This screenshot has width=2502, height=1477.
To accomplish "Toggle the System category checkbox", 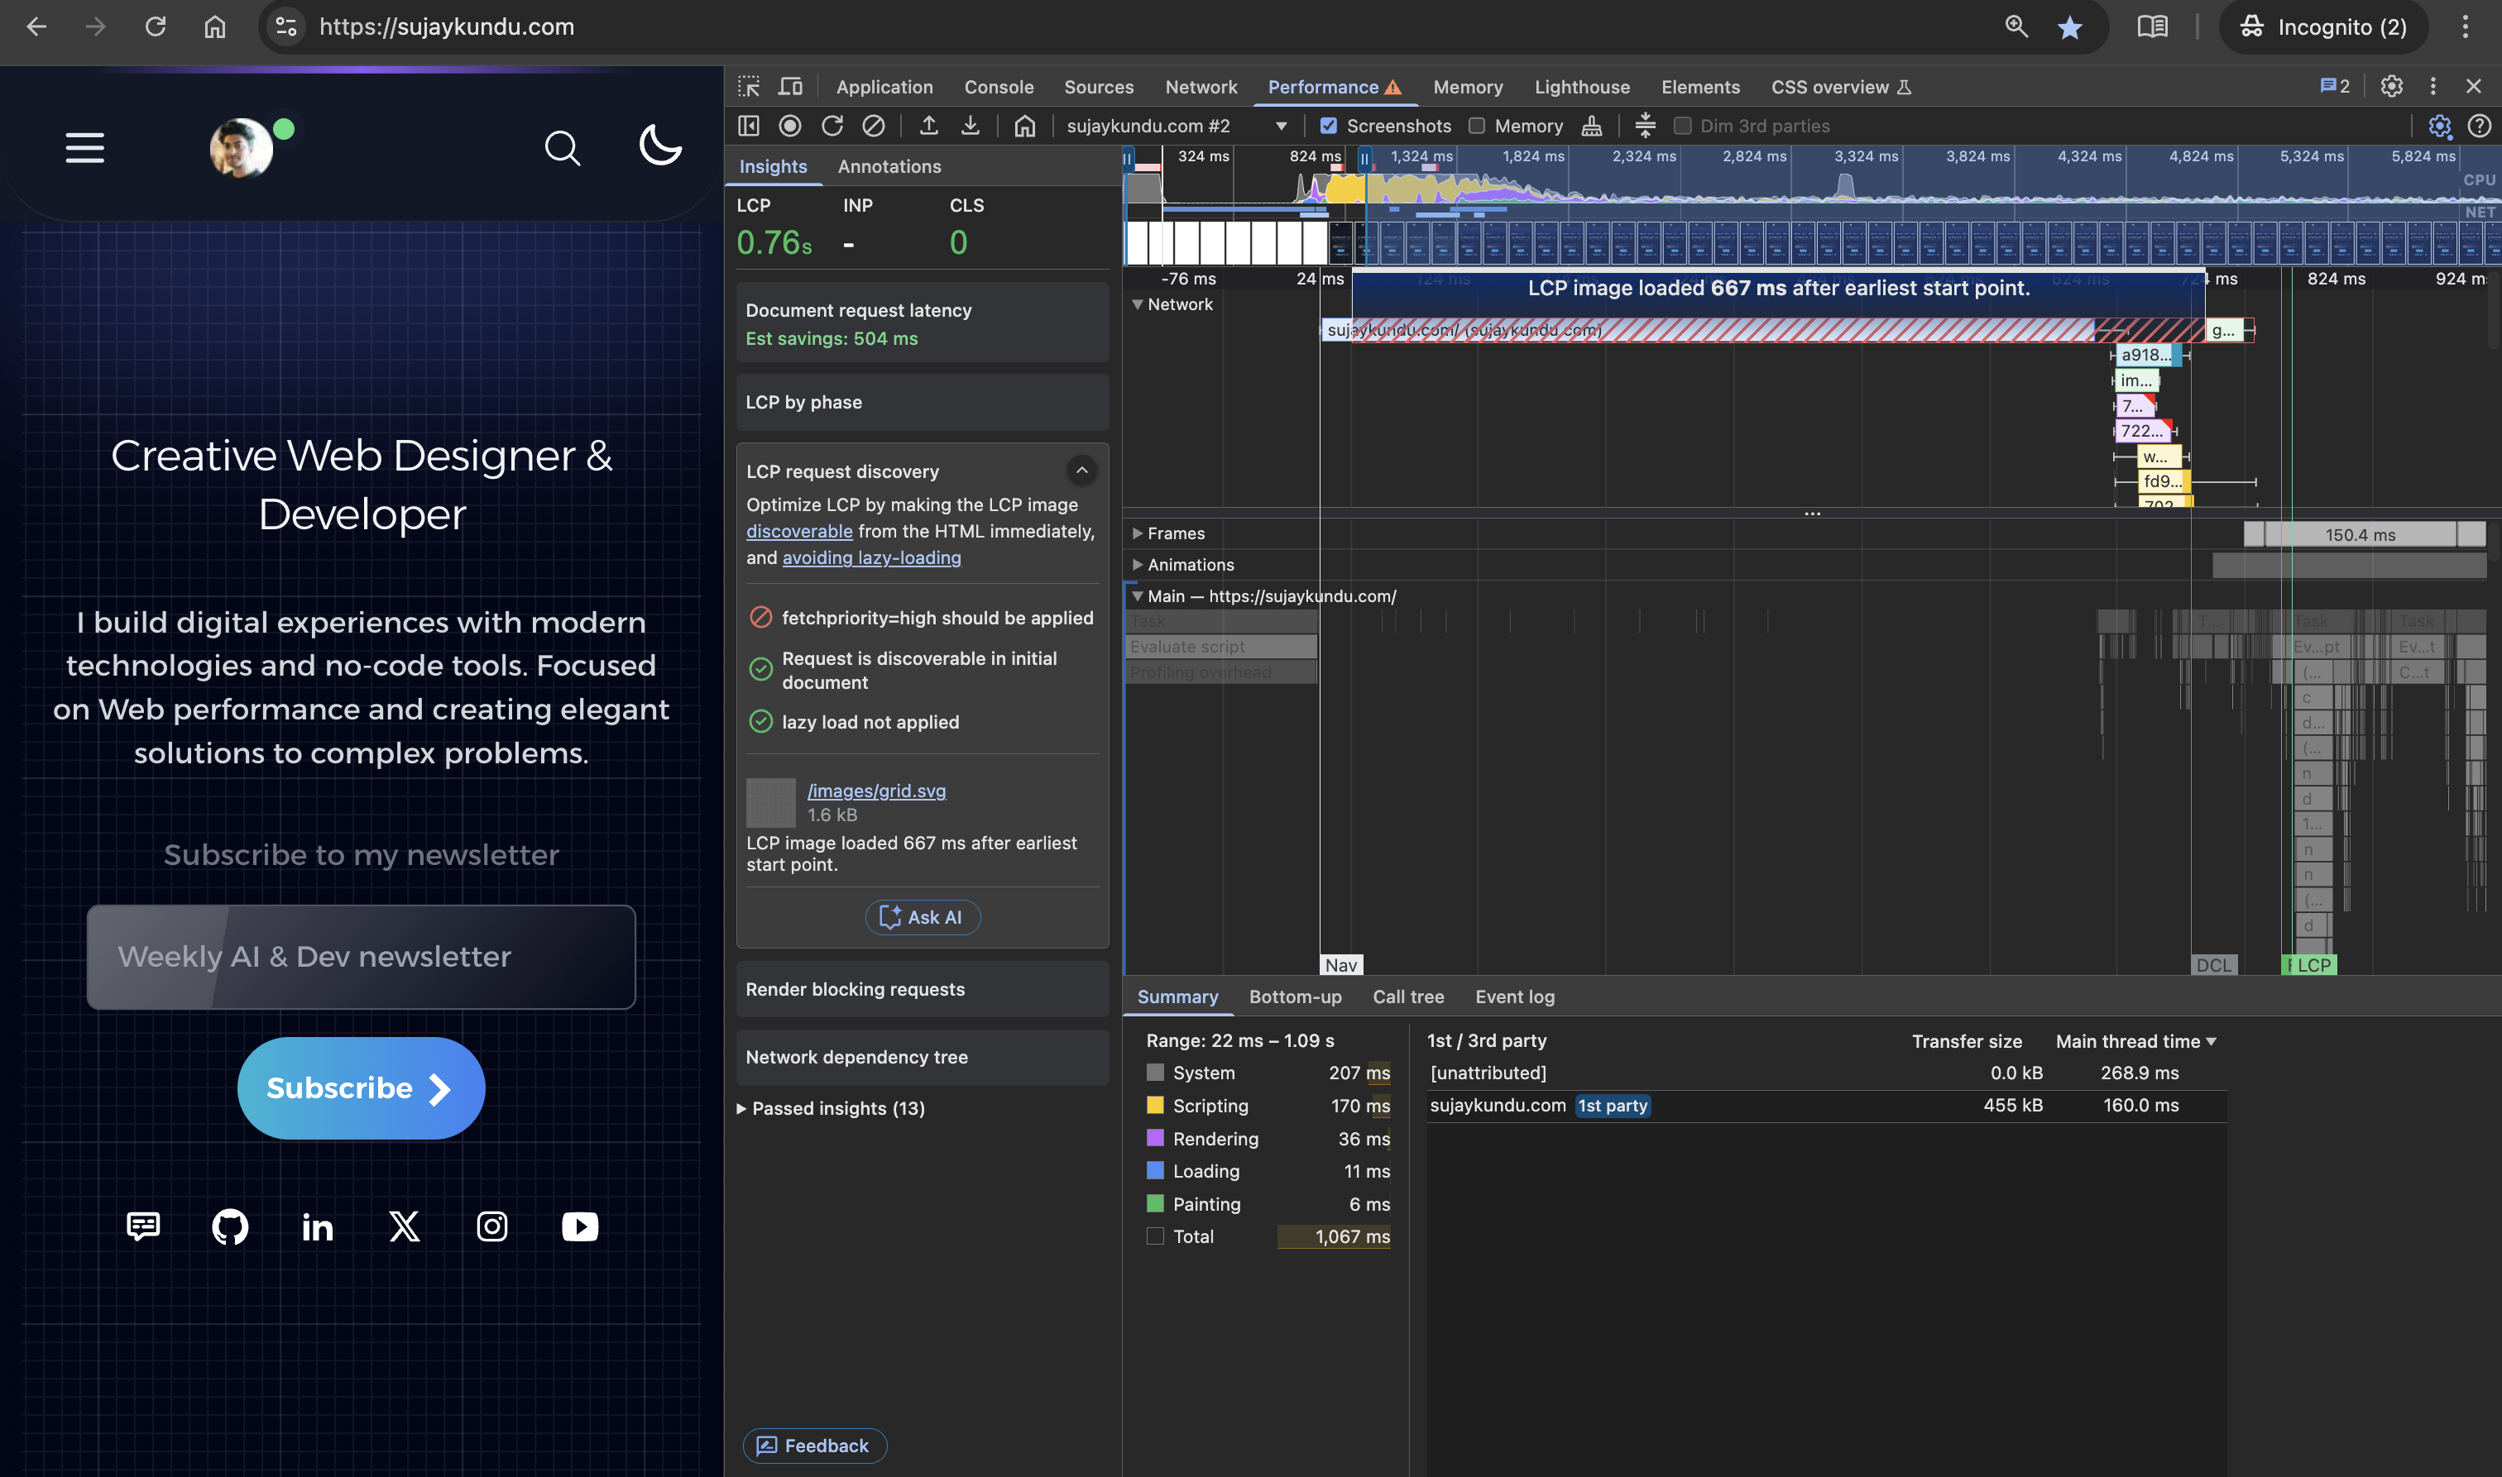I will pyautogui.click(x=1155, y=1073).
